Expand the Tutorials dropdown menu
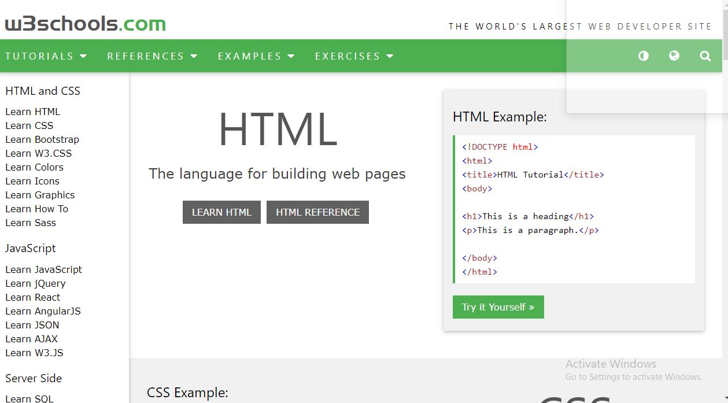Screen dimensions: 728x403 tap(46, 56)
